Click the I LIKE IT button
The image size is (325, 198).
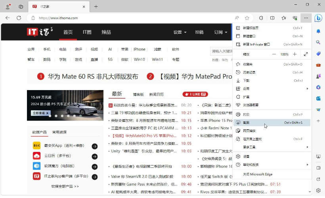(x=195, y=94)
